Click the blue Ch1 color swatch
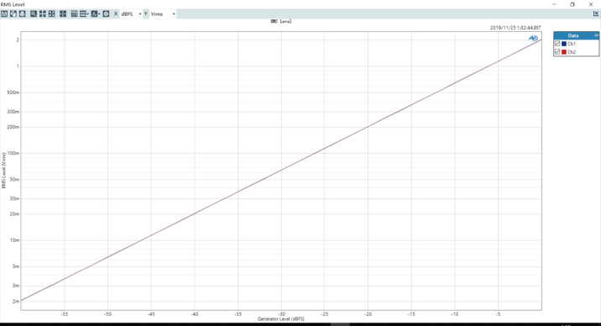The width and height of the screenshot is (601, 326). tap(564, 44)
